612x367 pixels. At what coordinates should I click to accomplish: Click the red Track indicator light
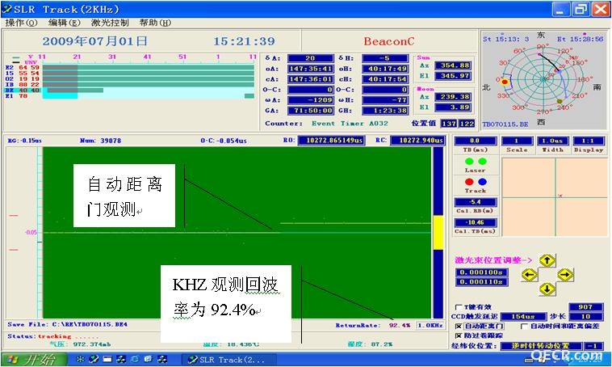click(x=469, y=182)
